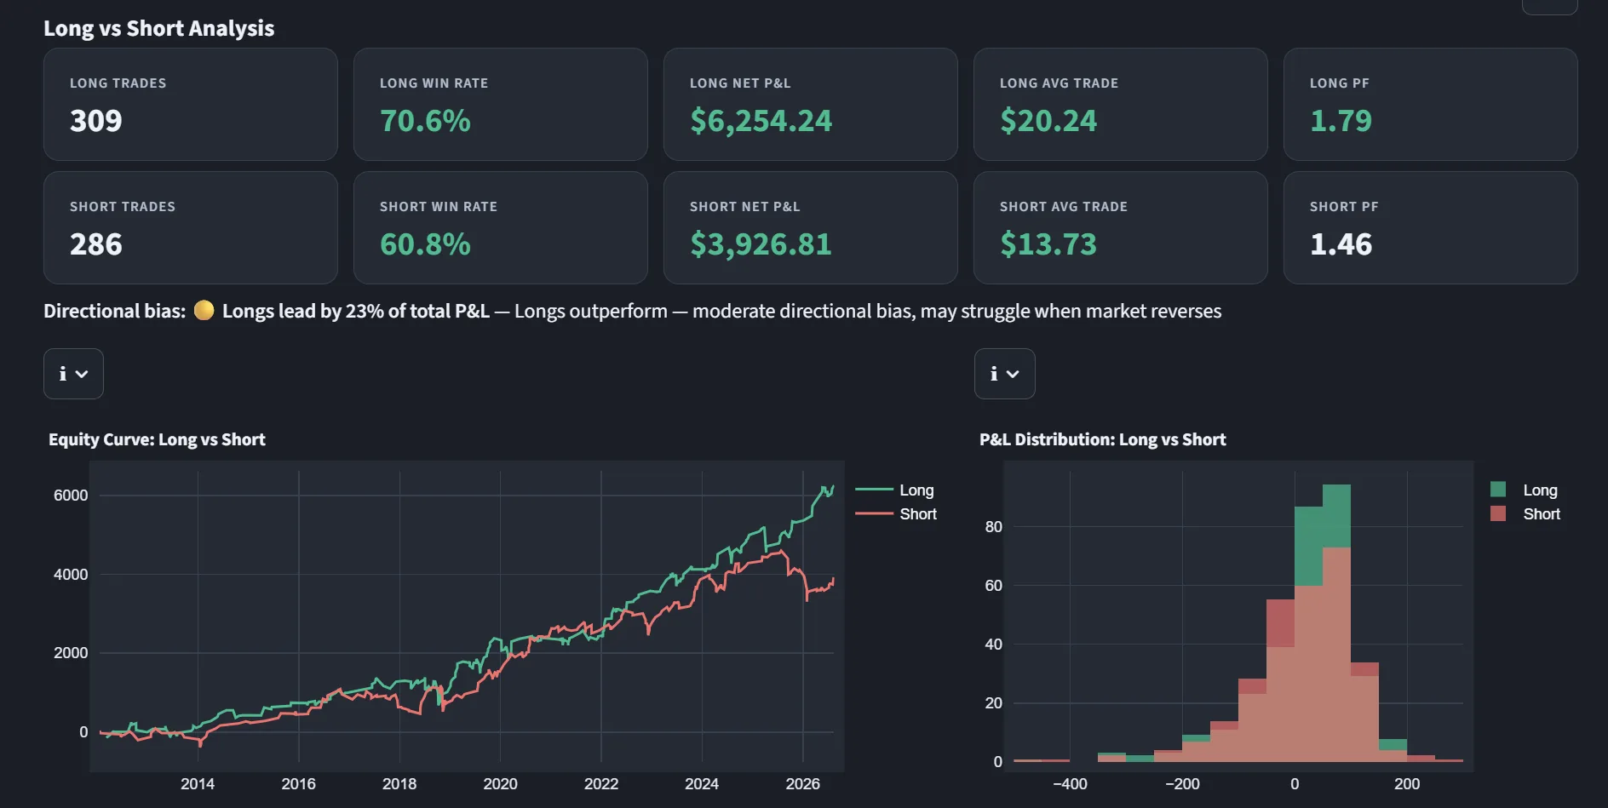Click the 2026 label on equity x-axis
The height and width of the screenshot is (808, 1608).
pyautogui.click(x=802, y=784)
